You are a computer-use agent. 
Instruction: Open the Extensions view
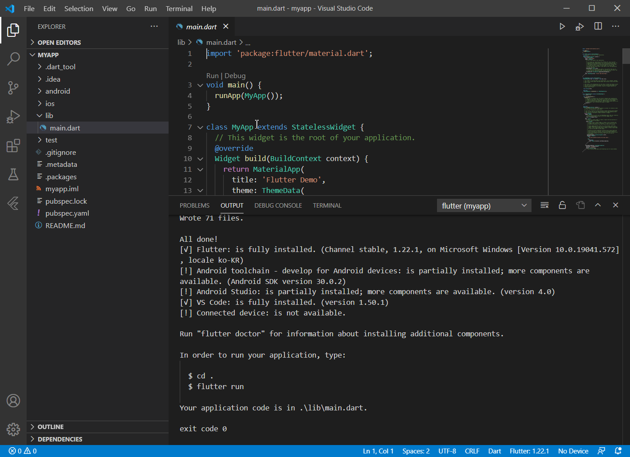pyautogui.click(x=13, y=146)
